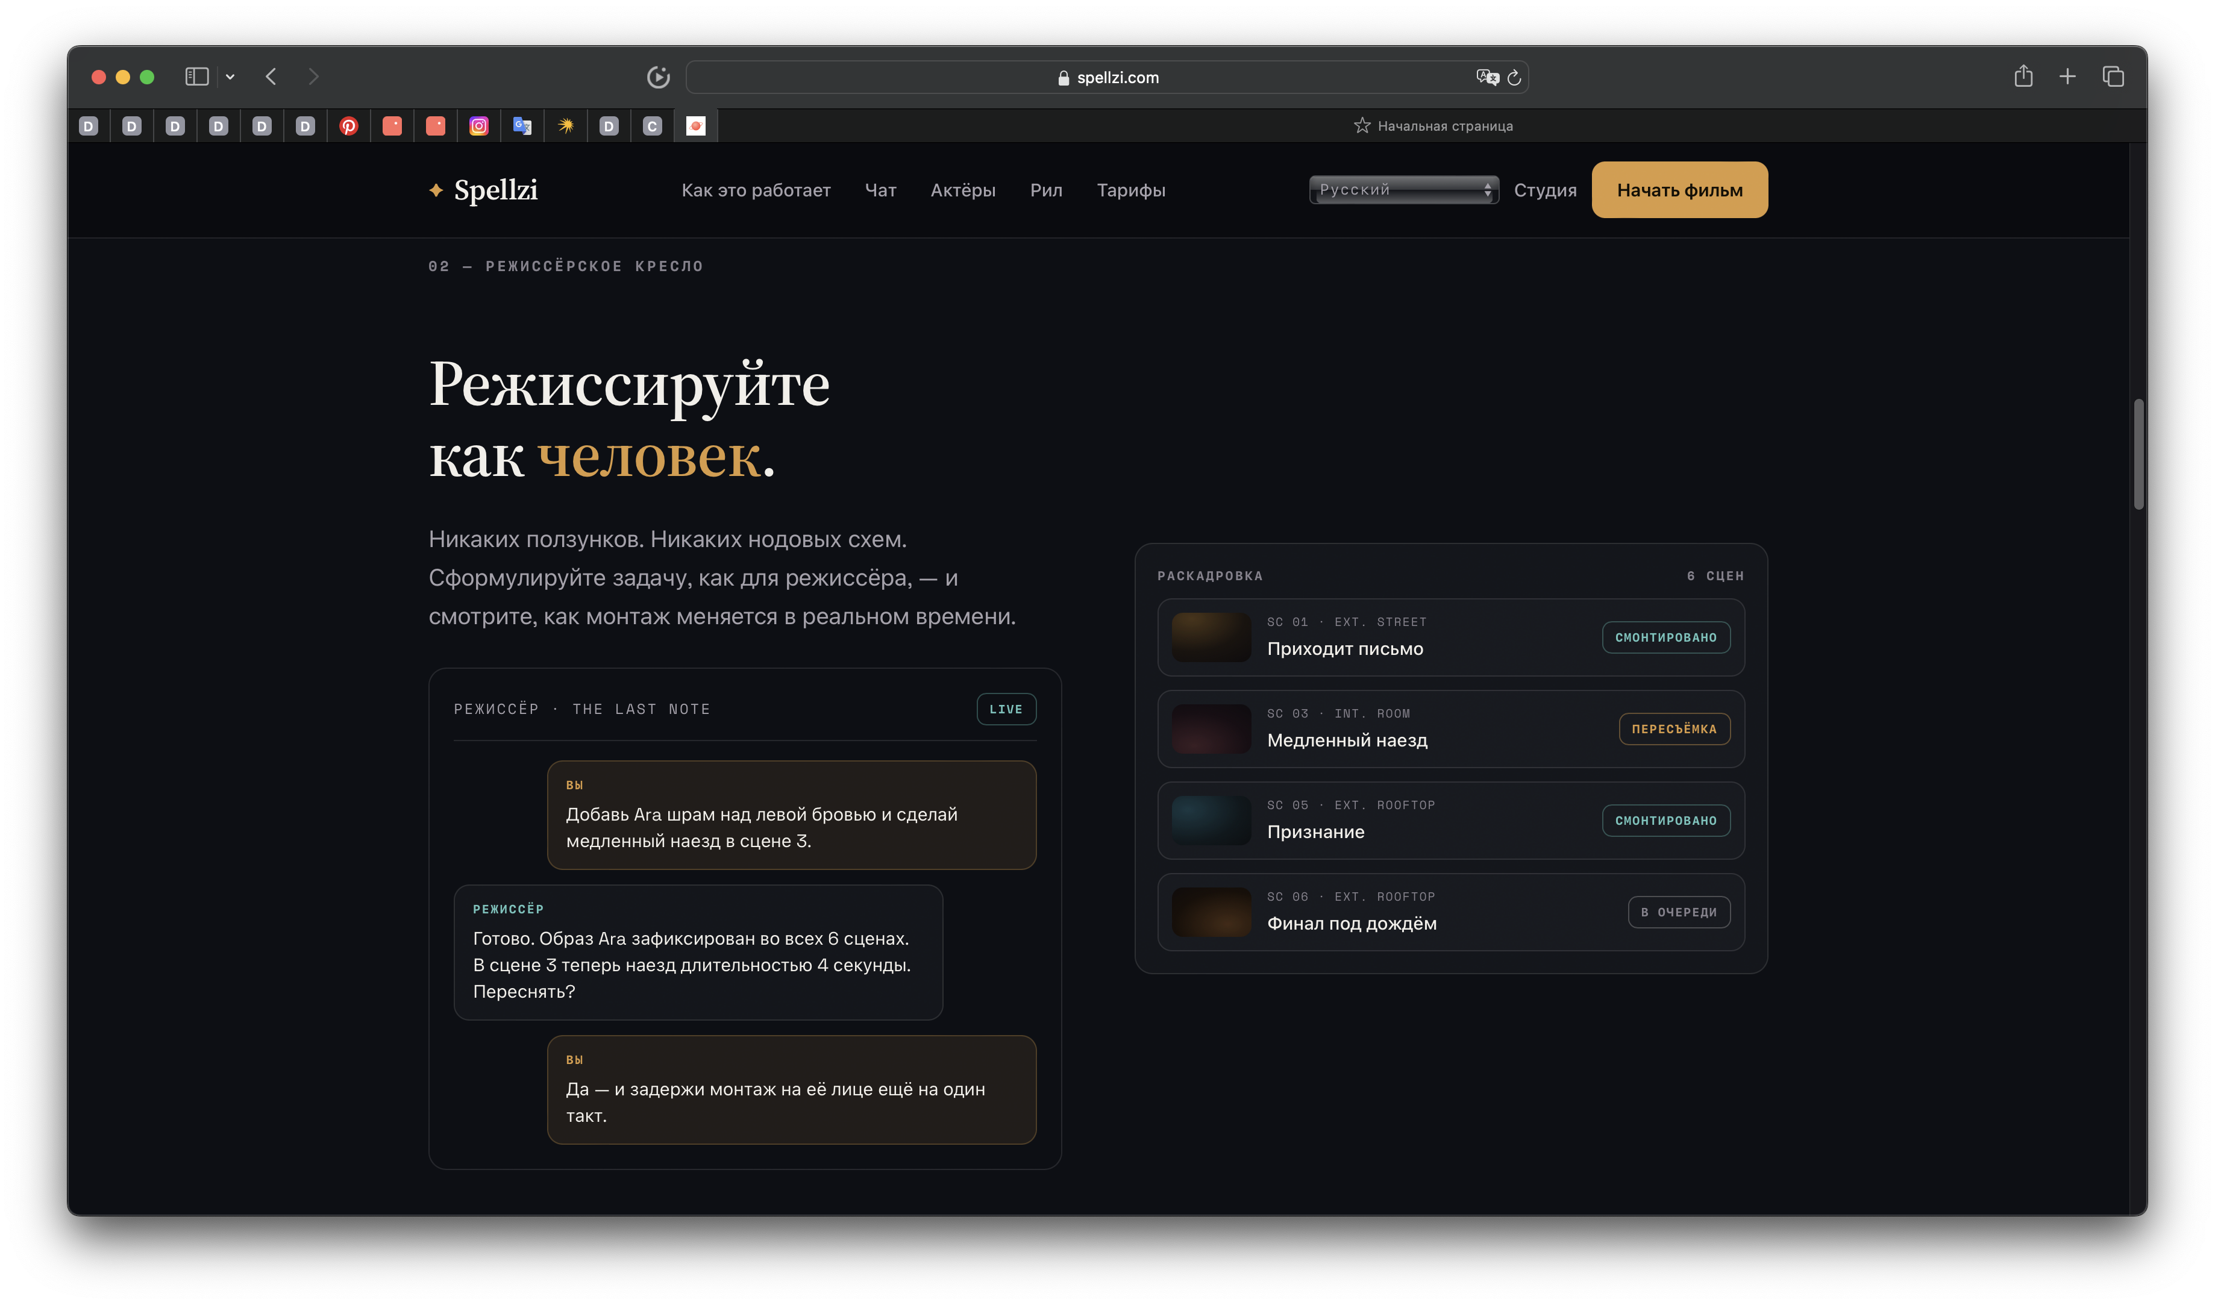Image resolution: width=2215 pixels, height=1305 pixels.
Task: Click the Финал под дождём scene thumbnail
Action: [1211, 912]
